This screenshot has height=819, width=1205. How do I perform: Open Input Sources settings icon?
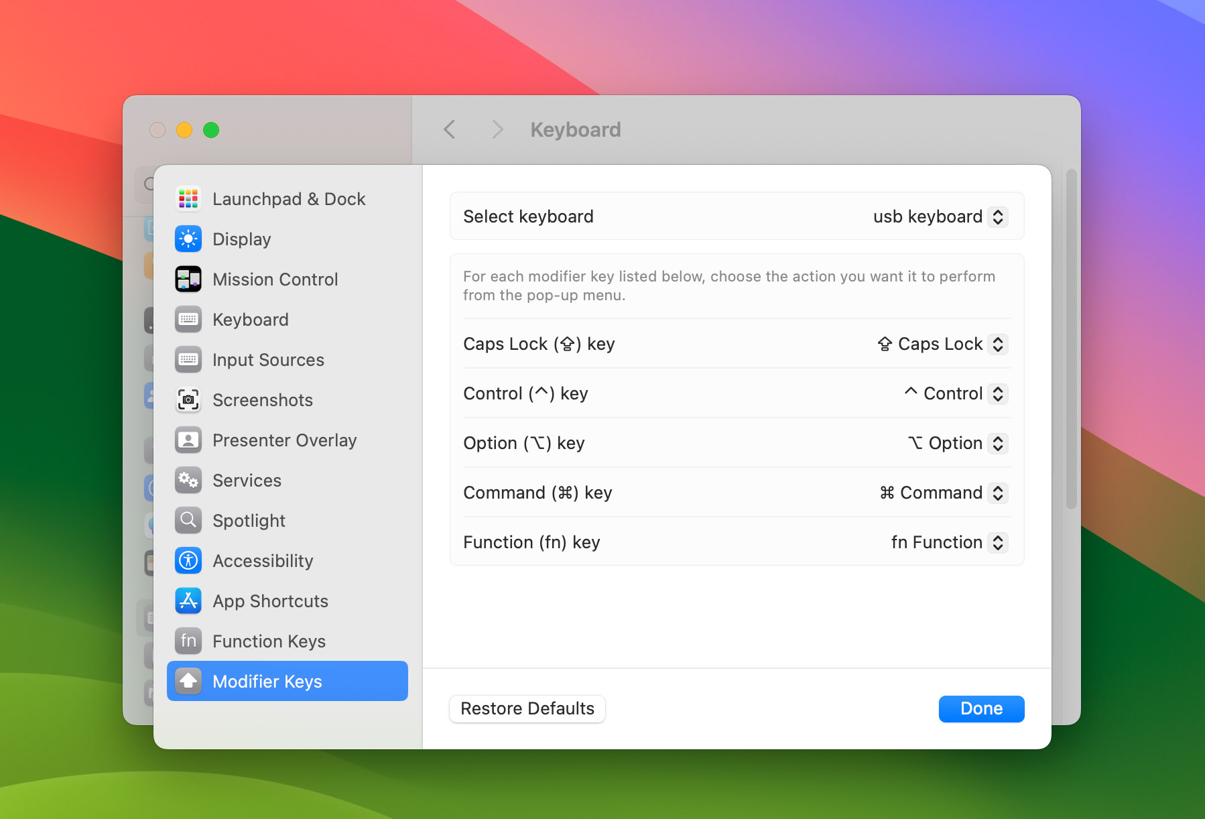coord(188,359)
